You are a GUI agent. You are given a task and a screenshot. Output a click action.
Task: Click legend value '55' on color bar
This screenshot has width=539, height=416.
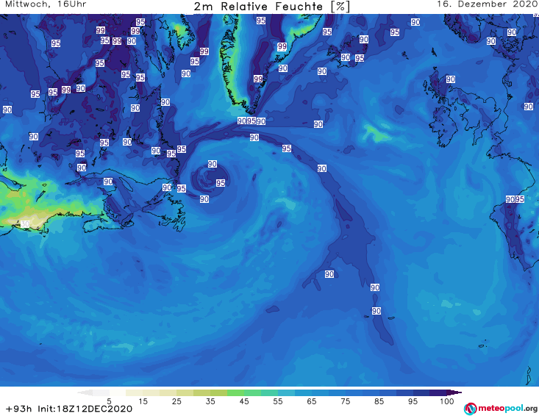[278, 401]
